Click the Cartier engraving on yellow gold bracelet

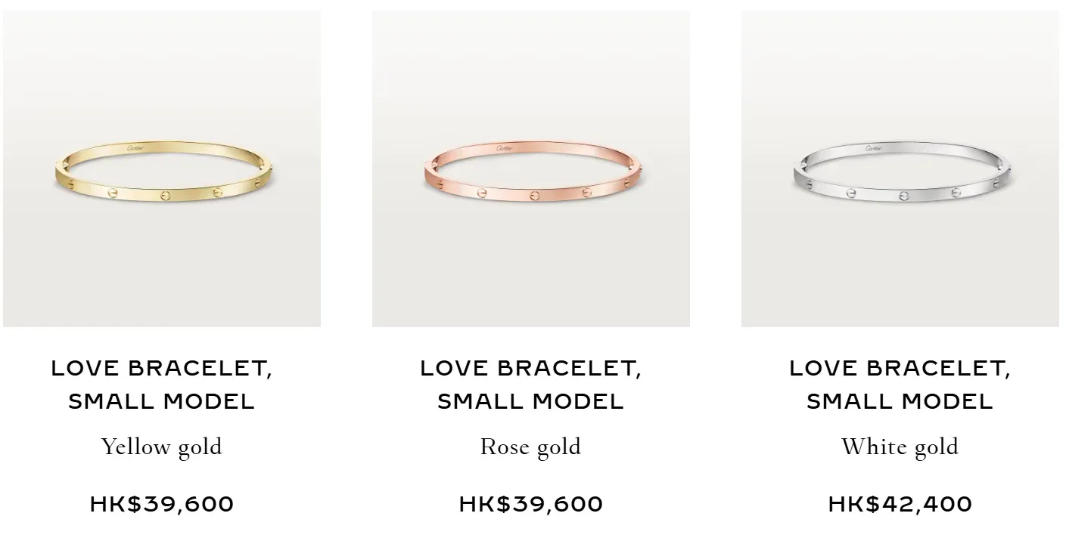[135, 148]
